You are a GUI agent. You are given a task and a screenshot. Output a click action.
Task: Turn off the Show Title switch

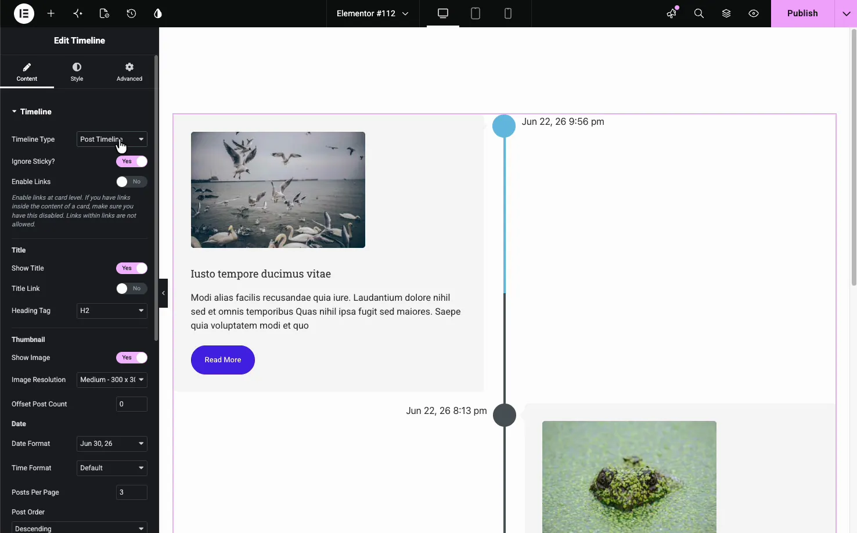click(x=132, y=268)
